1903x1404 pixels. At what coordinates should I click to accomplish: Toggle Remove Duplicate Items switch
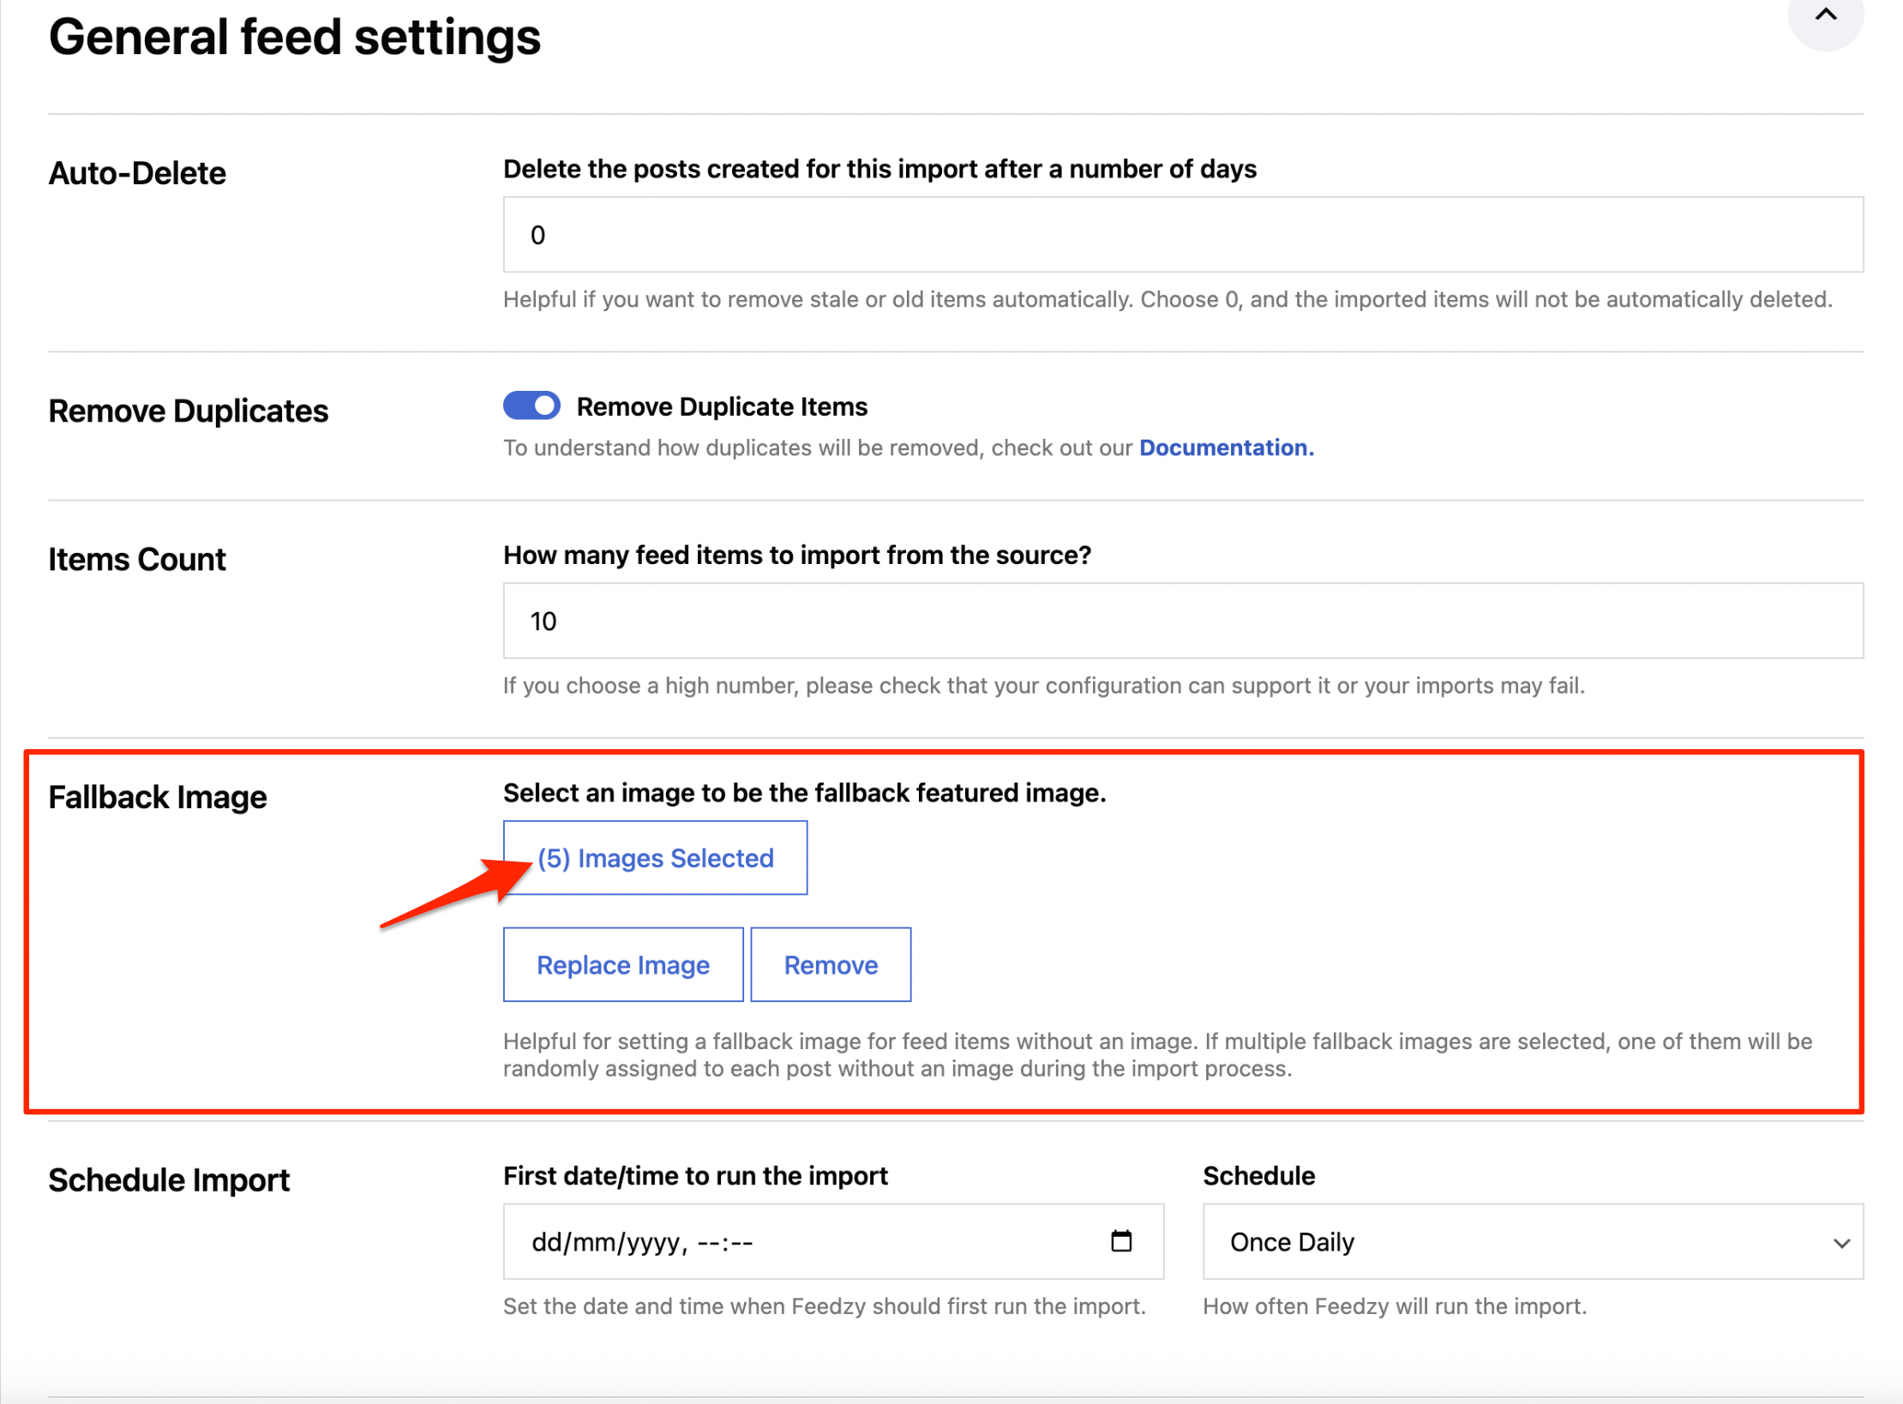(x=531, y=405)
